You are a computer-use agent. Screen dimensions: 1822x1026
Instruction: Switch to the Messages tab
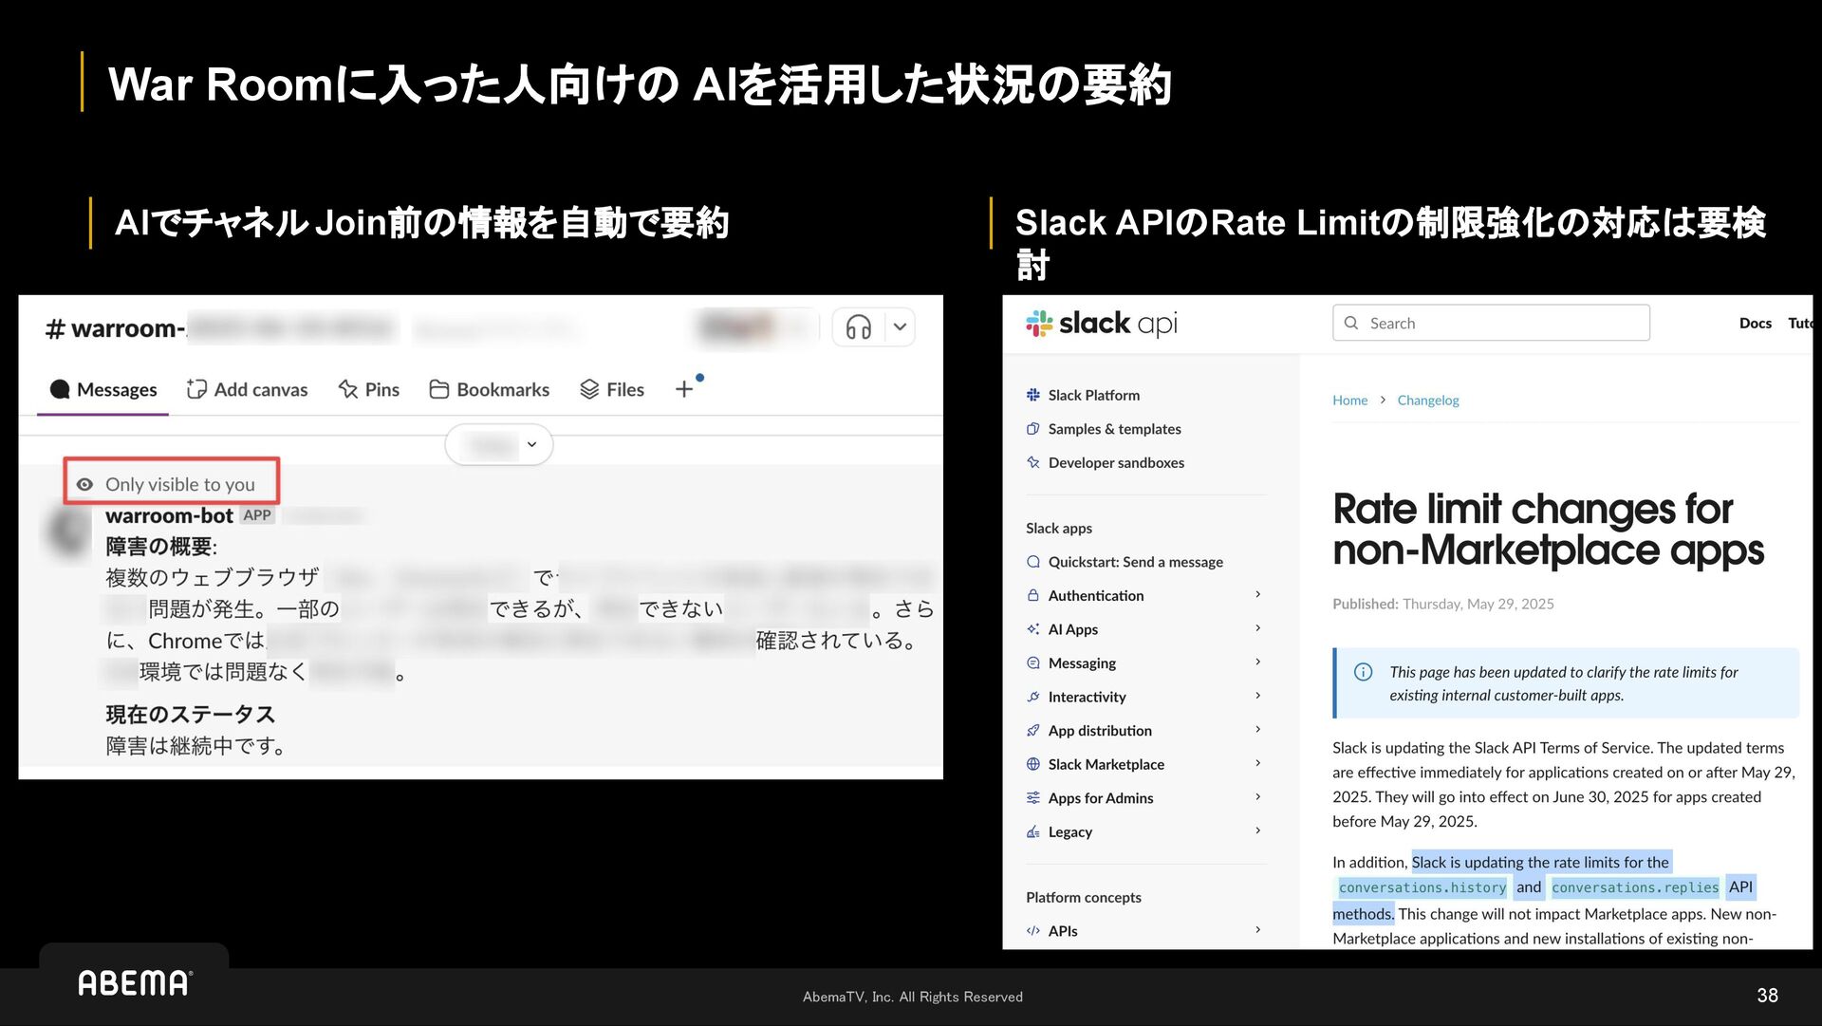click(x=103, y=389)
